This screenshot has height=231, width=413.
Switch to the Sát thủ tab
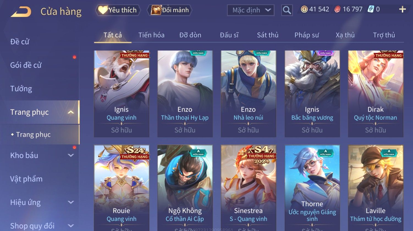(x=268, y=35)
